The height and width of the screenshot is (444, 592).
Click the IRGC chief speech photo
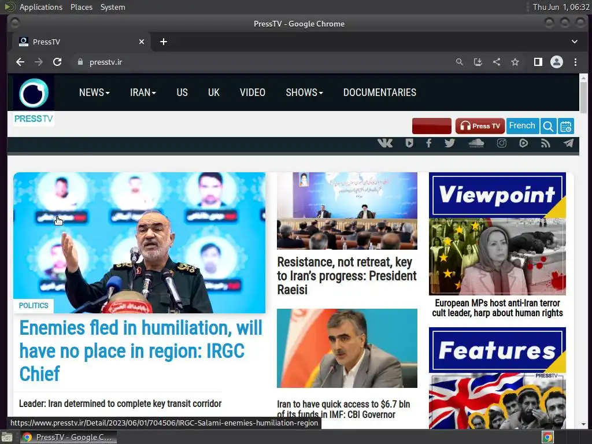pyautogui.click(x=139, y=243)
